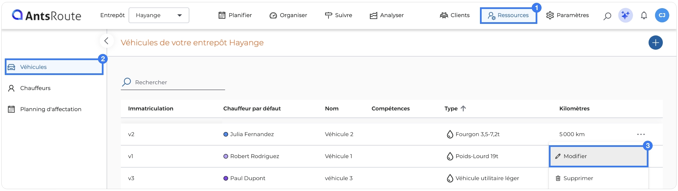Click the drop icon for Véhicule utilitaire léger
The height and width of the screenshot is (191, 678).
(450, 178)
